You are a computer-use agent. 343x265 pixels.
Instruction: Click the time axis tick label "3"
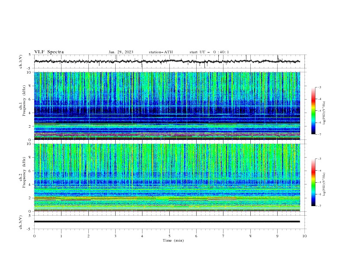tap(115, 236)
